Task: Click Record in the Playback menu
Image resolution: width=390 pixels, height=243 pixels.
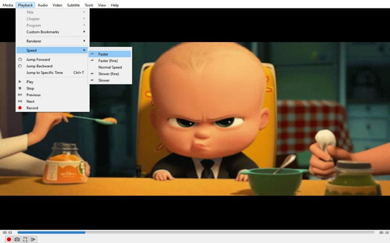Action: pyautogui.click(x=52, y=108)
